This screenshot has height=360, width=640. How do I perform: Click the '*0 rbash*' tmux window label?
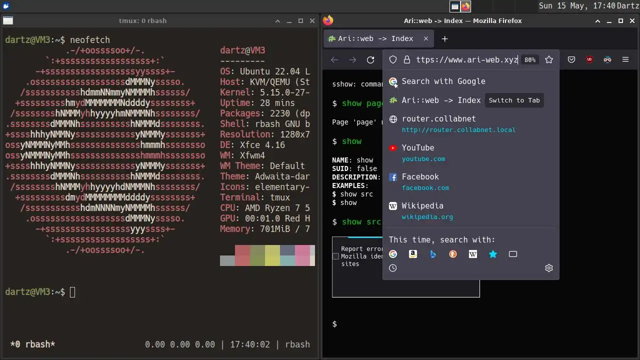32,344
